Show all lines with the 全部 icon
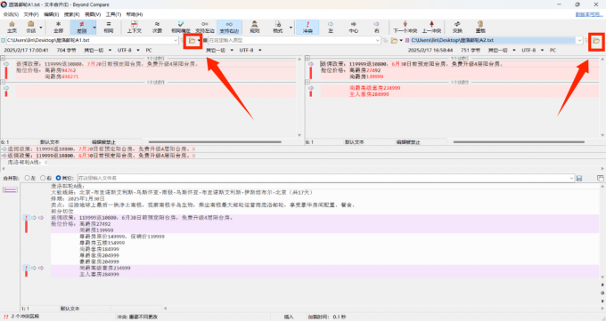This screenshot has height=321, width=606. point(58,27)
